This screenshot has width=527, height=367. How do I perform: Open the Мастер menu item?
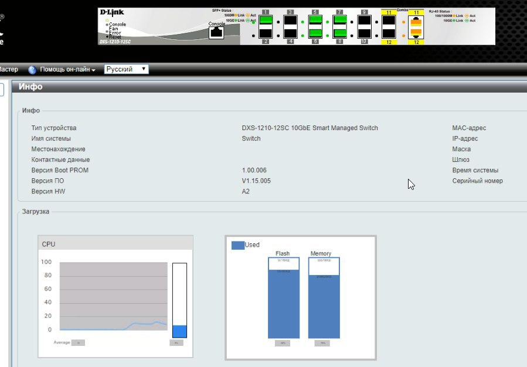[9, 70]
